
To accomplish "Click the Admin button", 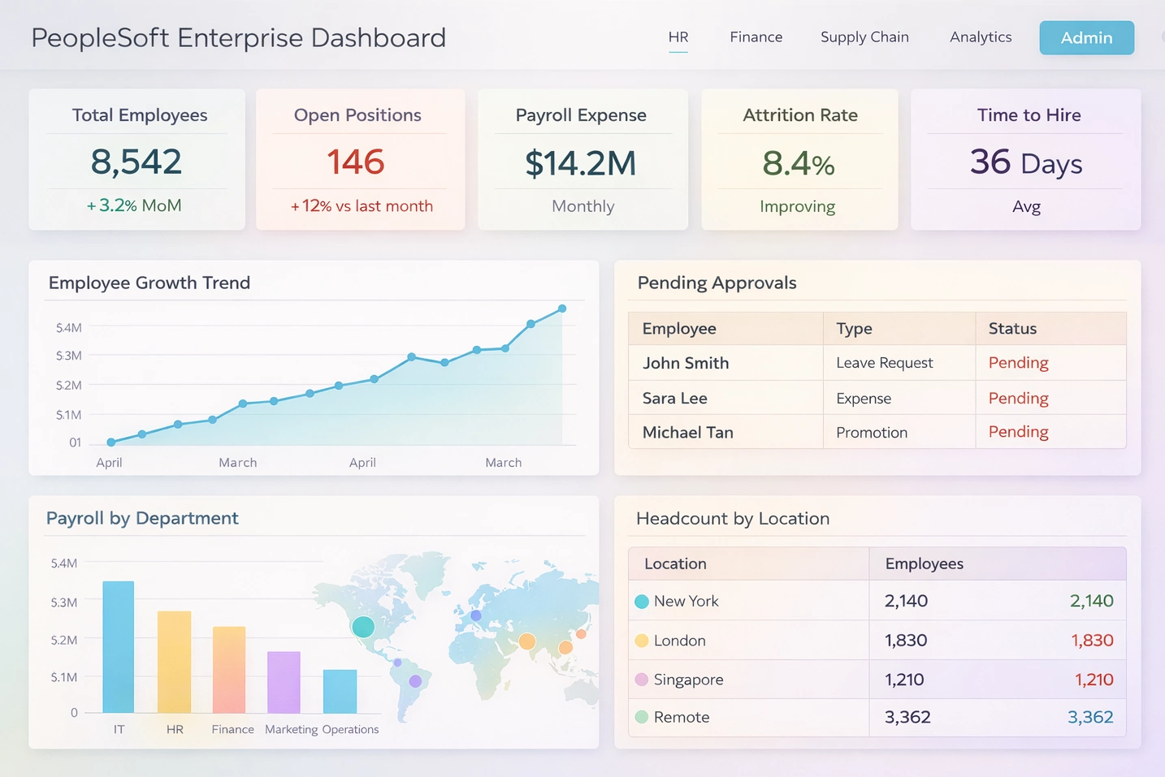I will [x=1086, y=37].
